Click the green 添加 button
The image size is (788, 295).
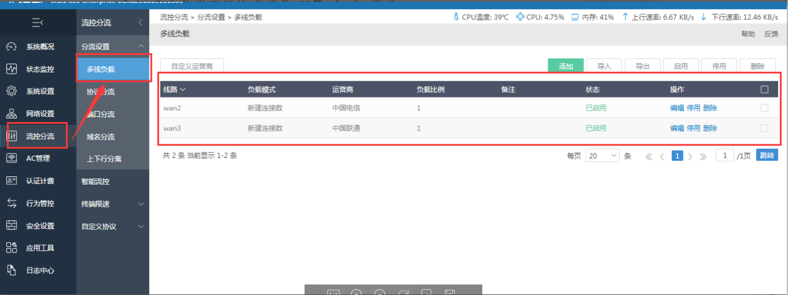click(566, 66)
